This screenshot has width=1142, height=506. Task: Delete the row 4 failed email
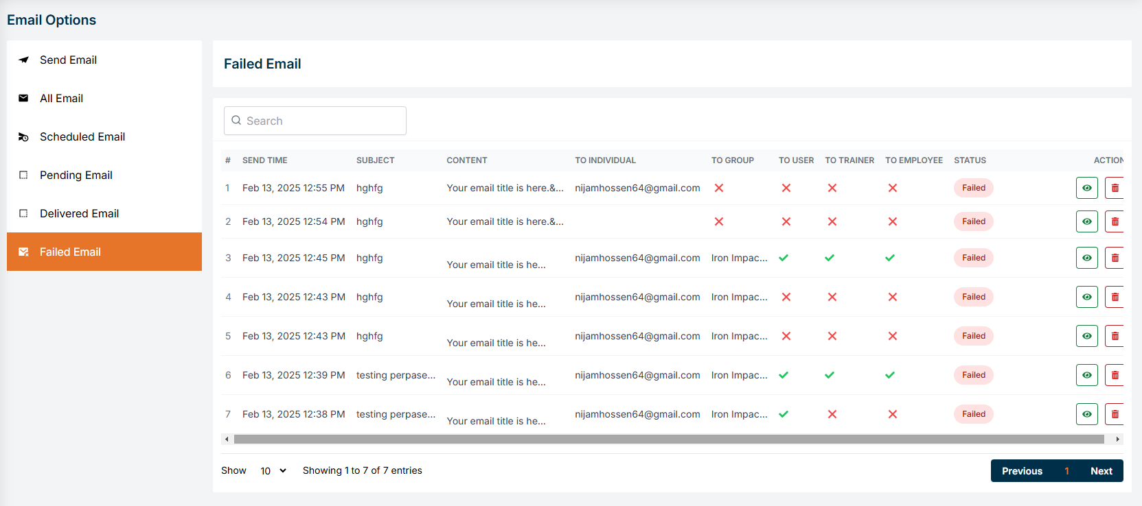1114,297
